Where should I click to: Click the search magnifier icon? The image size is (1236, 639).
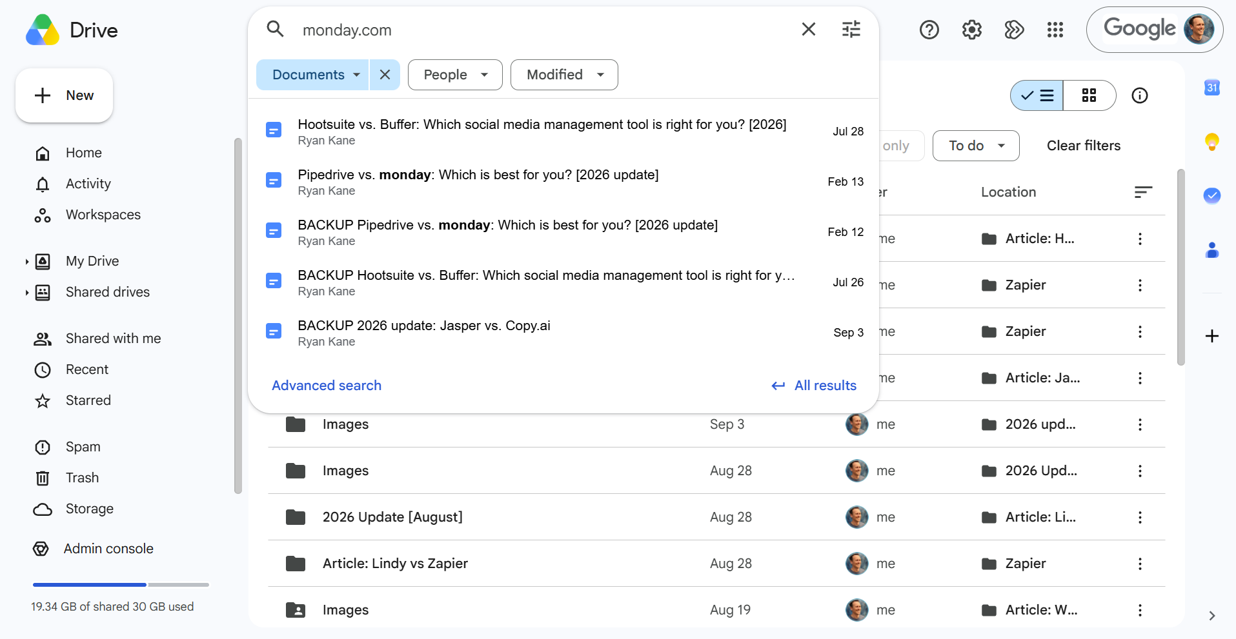[276, 29]
